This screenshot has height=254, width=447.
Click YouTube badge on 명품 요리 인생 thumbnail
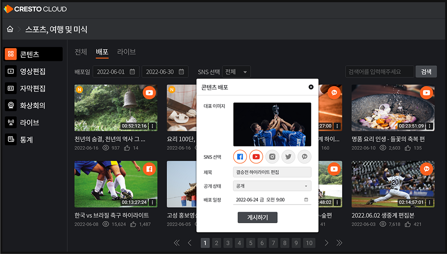(x=426, y=93)
